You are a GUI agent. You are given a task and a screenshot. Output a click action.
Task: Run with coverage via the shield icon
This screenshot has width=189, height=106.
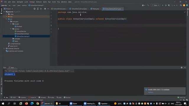coord(169,5)
